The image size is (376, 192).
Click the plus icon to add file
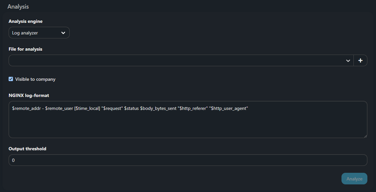(x=360, y=61)
